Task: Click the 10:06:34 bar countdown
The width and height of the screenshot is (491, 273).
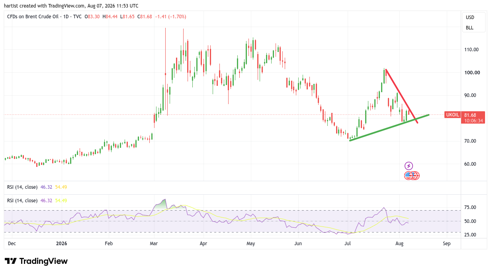Action: pyautogui.click(x=473, y=121)
